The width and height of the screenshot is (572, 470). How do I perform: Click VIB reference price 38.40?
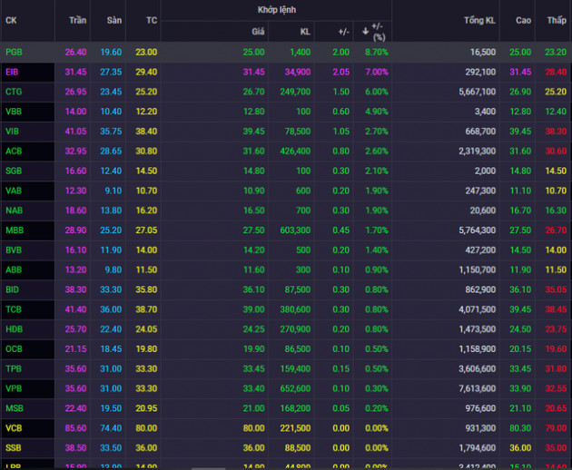(146, 132)
